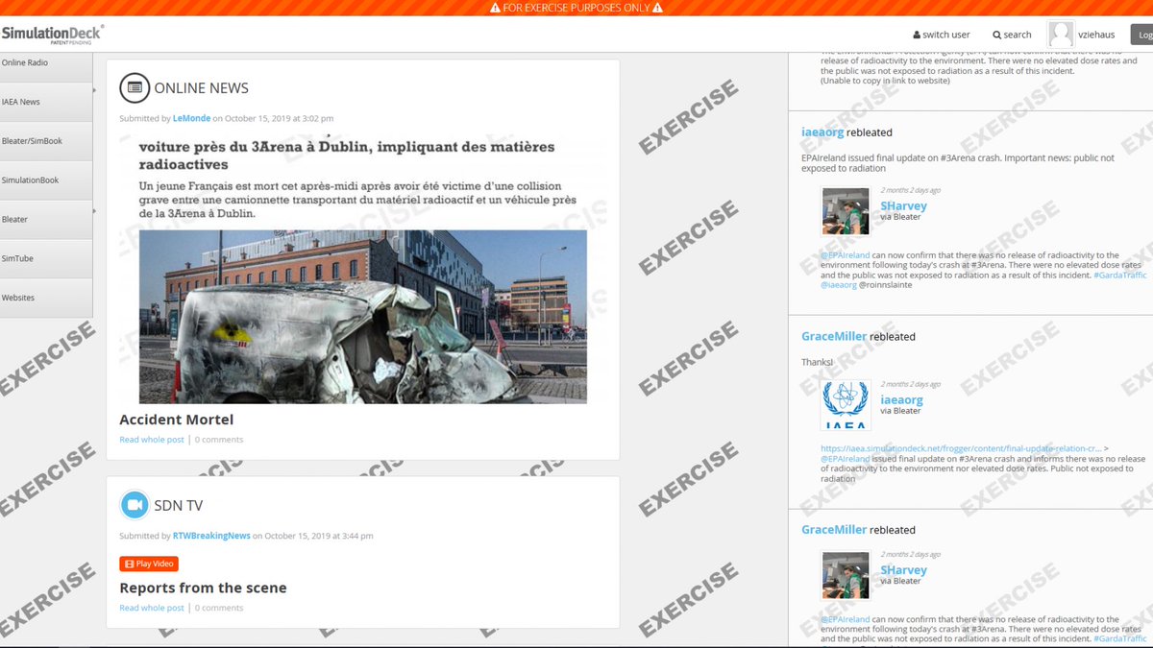Image resolution: width=1153 pixels, height=648 pixels.
Task: Open last GraceMiller rebleated profile link
Action: 834,530
